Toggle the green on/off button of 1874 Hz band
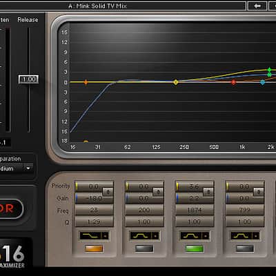This screenshot has width=276, height=276. [195, 248]
